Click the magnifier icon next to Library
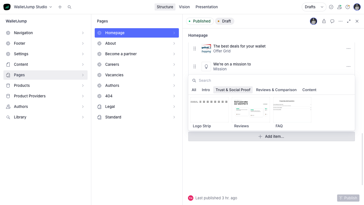 click(x=8, y=117)
